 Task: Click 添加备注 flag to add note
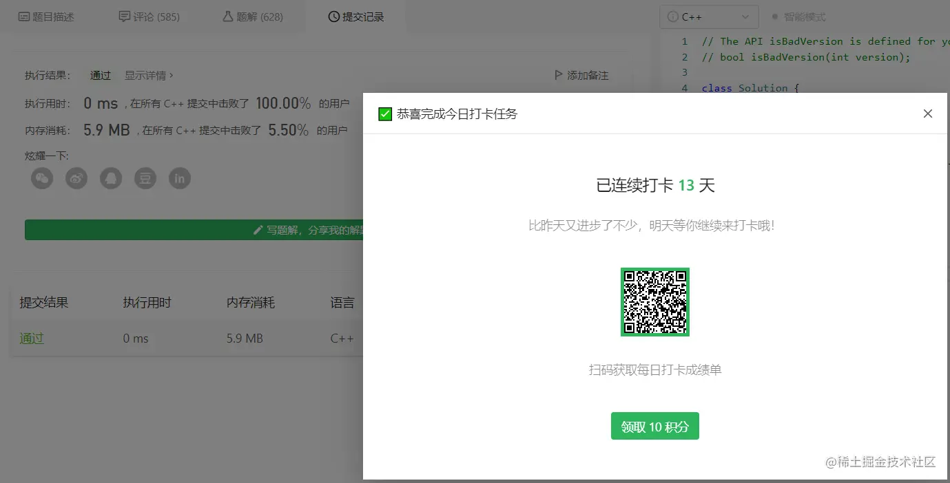[x=581, y=75]
